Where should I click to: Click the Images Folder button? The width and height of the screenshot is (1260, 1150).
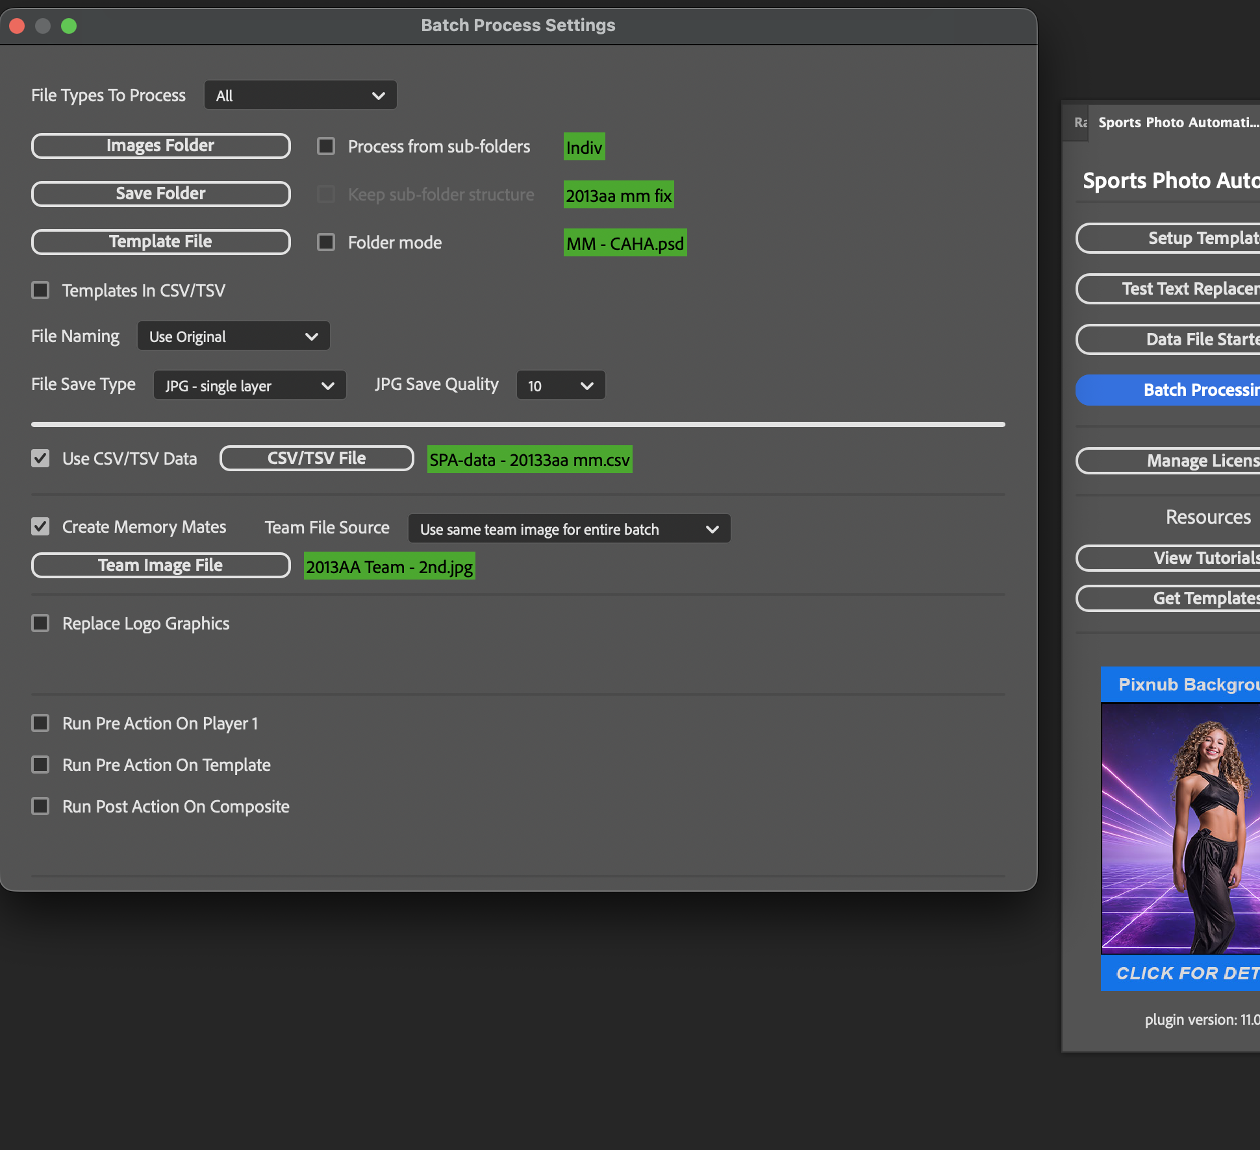tap(160, 146)
